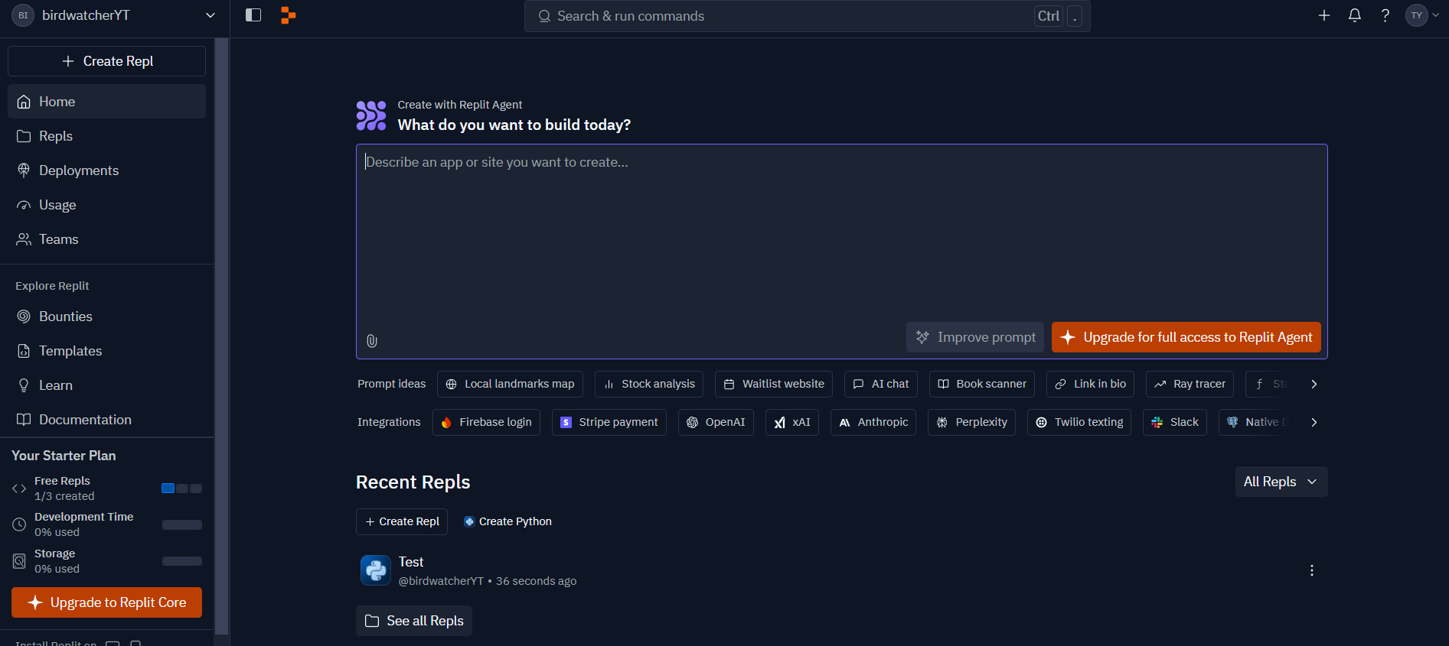Select the Twilio texting integration
The height and width of the screenshot is (646, 1449).
1079,422
